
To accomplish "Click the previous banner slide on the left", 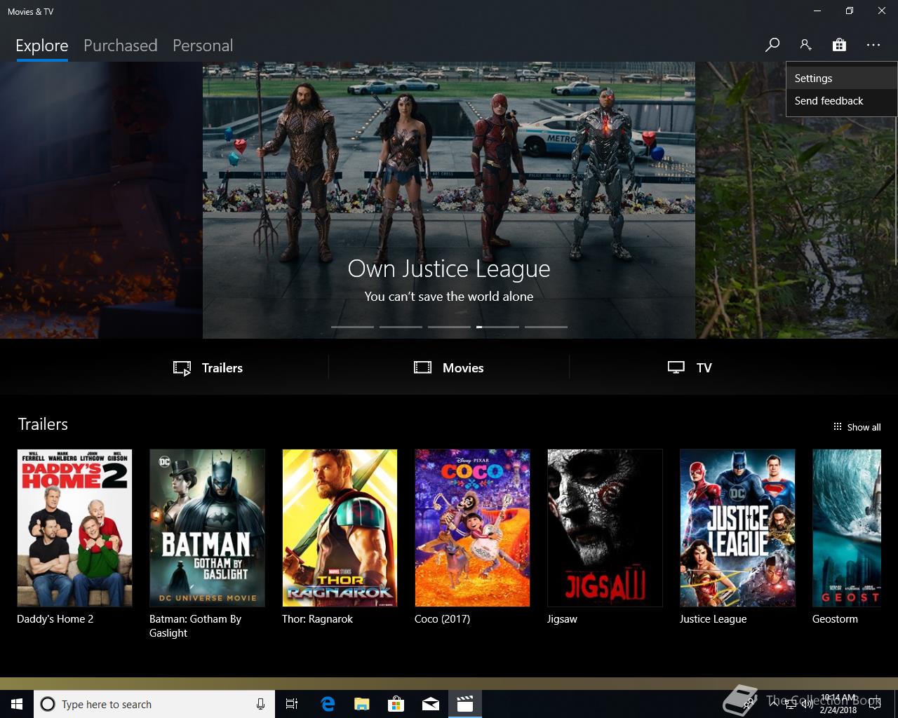I will coord(101,200).
